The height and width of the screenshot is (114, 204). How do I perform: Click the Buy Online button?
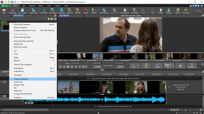(x=198, y=11)
